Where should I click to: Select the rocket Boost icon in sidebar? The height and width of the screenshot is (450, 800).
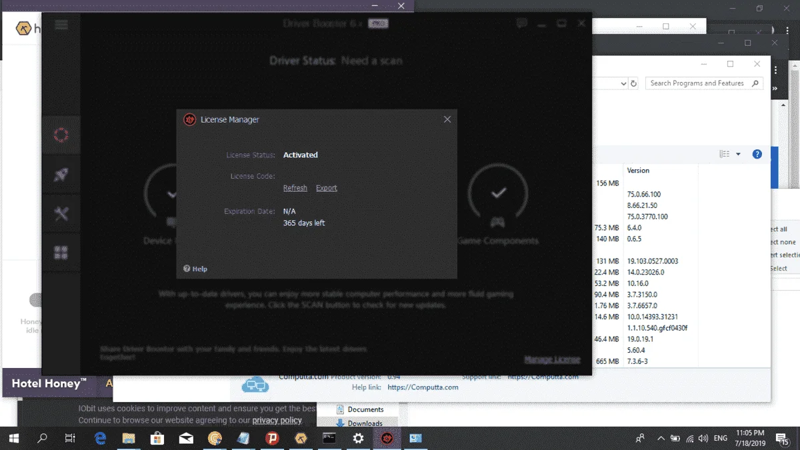[61, 175]
